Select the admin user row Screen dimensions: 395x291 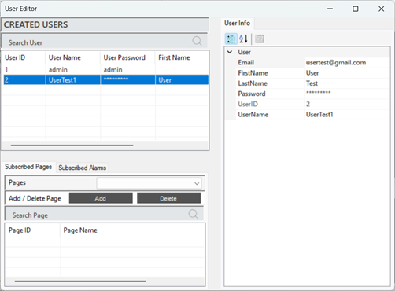click(106, 69)
